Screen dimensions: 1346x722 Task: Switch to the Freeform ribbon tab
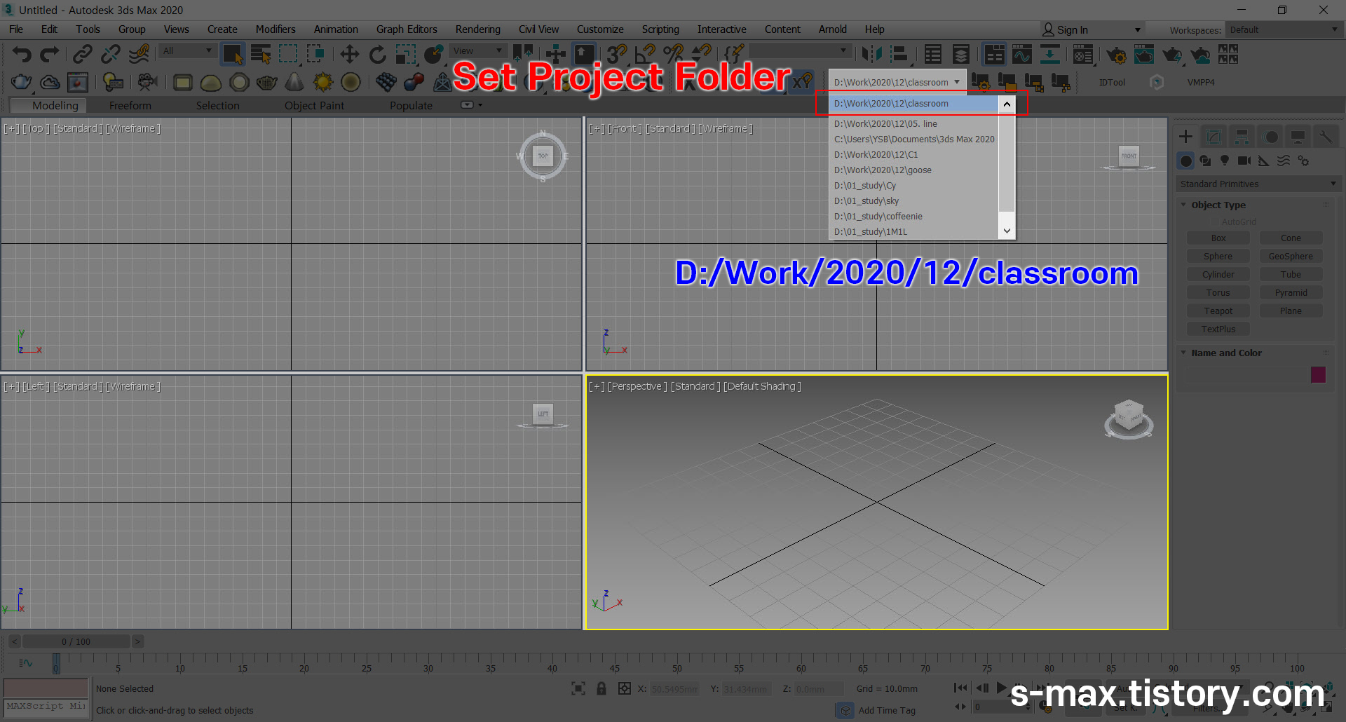pos(130,105)
